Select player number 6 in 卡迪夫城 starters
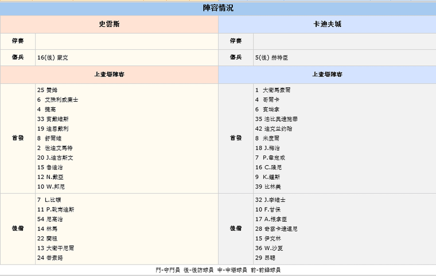 coord(267,110)
